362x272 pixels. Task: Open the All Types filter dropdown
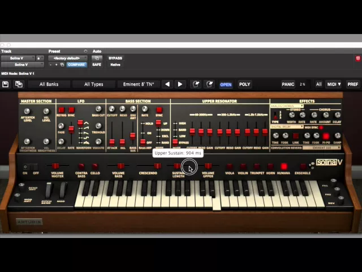click(x=93, y=84)
